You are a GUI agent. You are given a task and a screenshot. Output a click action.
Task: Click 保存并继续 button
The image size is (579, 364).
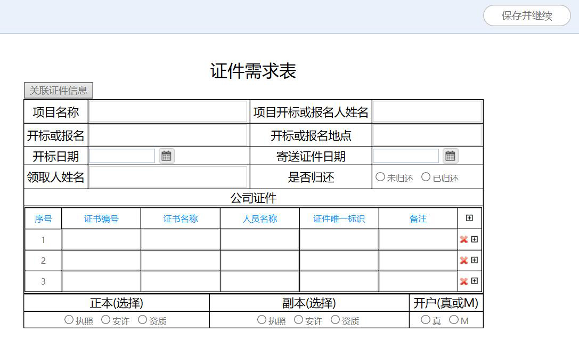pos(526,15)
